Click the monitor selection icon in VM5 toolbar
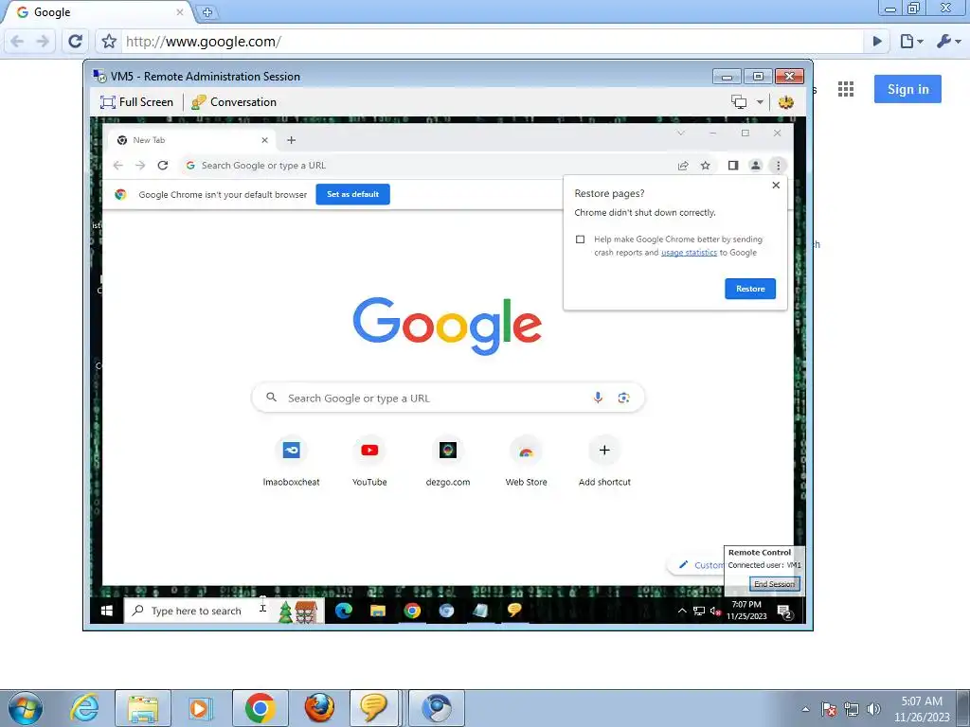Viewport: 970px width, 727px height. point(739,102)
